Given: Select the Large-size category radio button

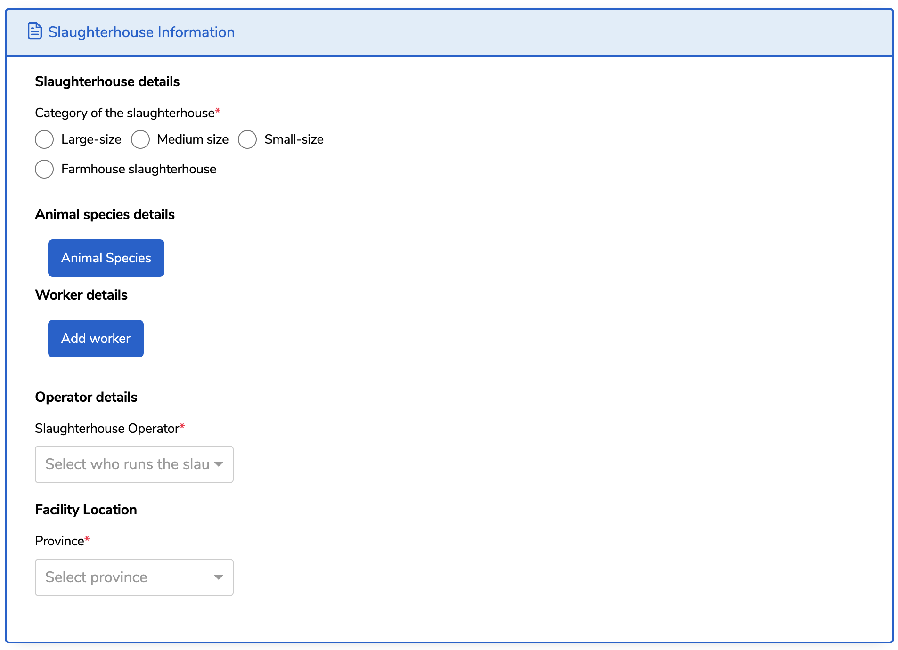Looking at the screenshot, I should coord(44,139).
